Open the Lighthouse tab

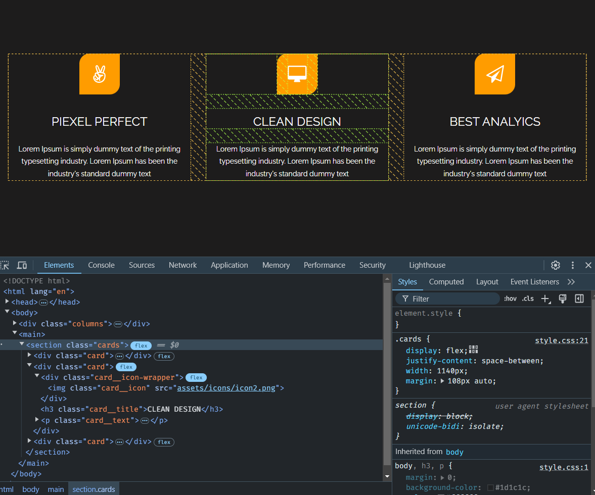427,265
